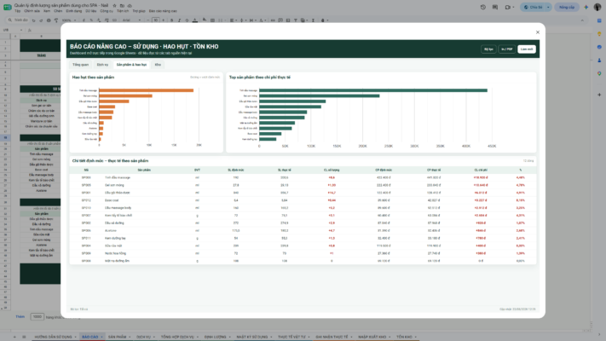The image size is (606, 341).
Task: Open the Chỉnh sửa menu
Action: (x=32, y=11)
